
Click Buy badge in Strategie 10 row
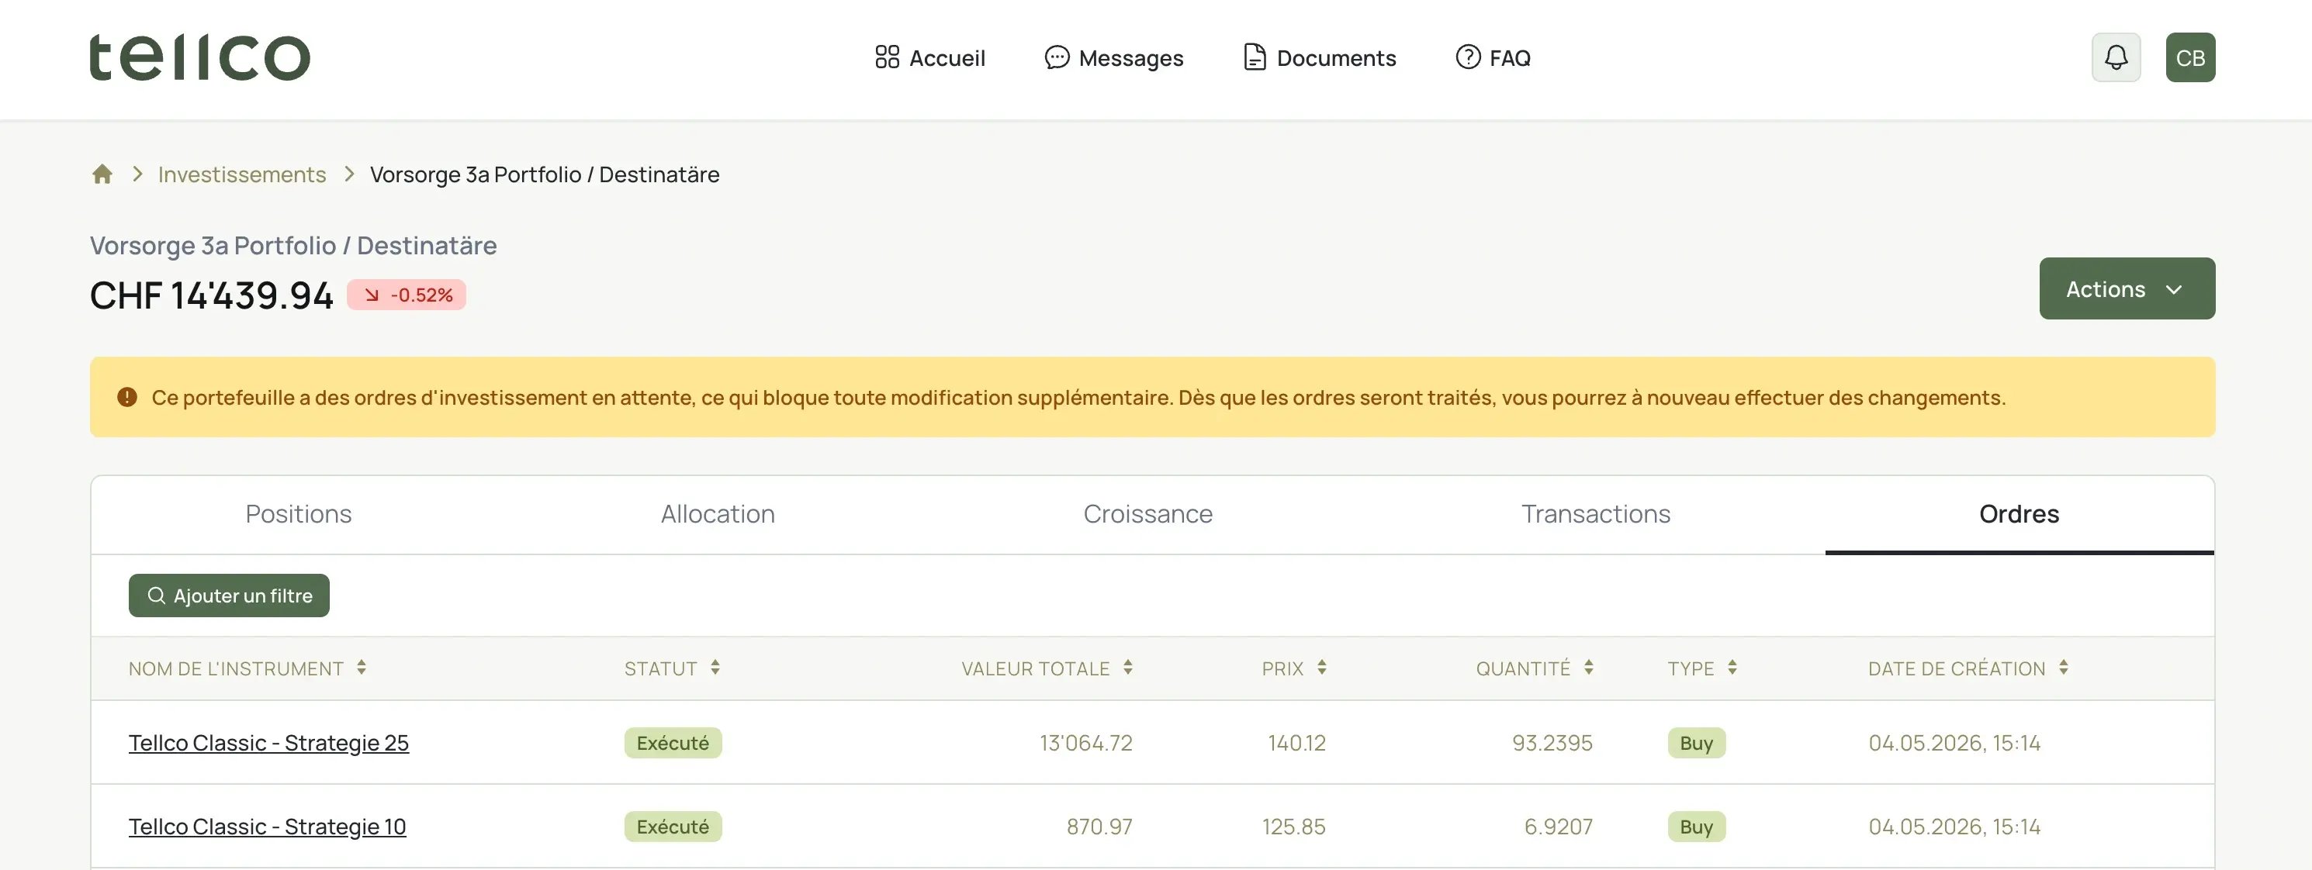[x=1696, y=826]
